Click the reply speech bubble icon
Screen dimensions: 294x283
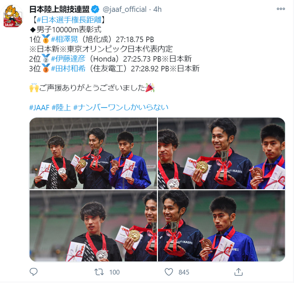34,272
